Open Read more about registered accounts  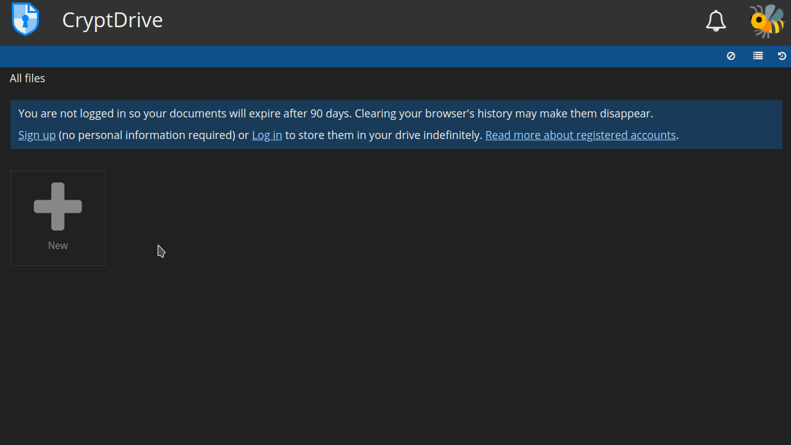point(580,135)
